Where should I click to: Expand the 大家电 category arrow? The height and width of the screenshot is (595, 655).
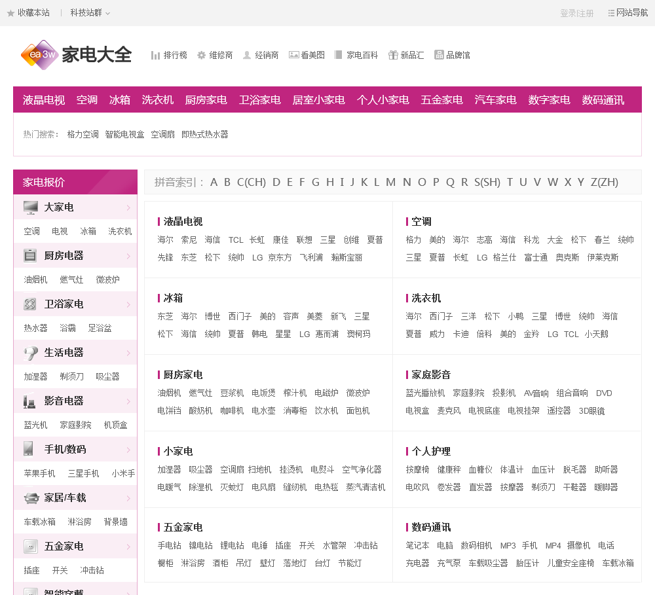point(128,207)
